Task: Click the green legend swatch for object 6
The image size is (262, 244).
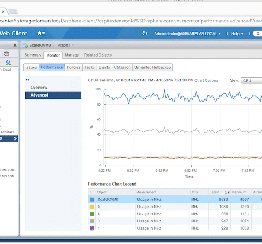Action: (92, 214)
